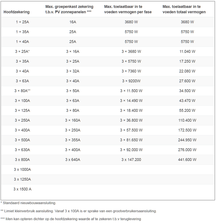The width and height of the screenshot is (216, 224).
Task: Click the Hoofdzekering column header
Action: pos(17,12)
